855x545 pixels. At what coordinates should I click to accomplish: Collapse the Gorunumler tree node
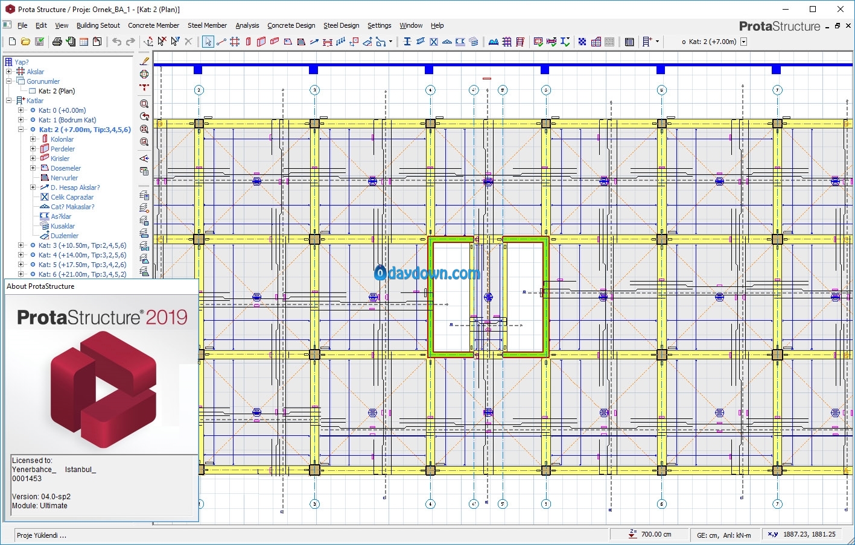click(x=9, y=81)
